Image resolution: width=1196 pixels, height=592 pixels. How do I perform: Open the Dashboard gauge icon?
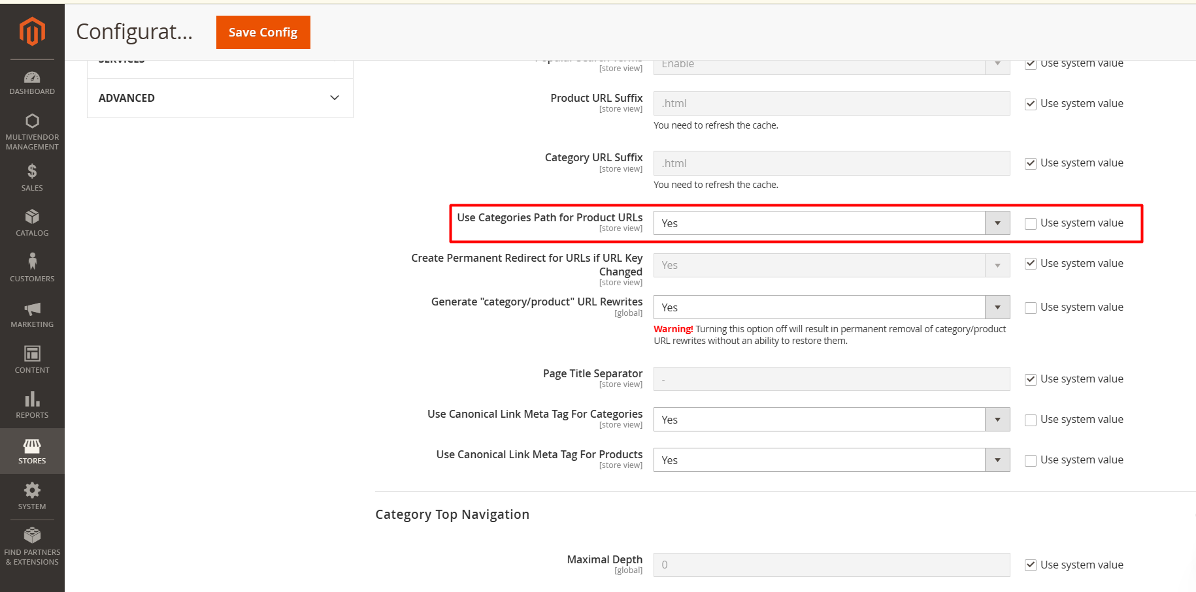(x=32, y=78)
